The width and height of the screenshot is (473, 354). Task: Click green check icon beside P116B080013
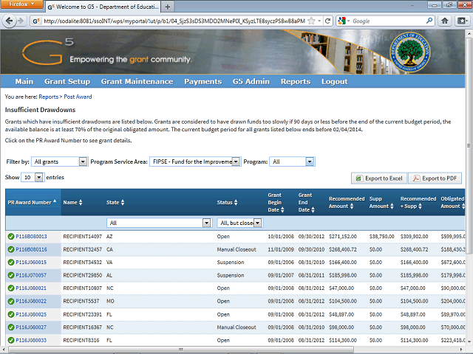(11, 237)
